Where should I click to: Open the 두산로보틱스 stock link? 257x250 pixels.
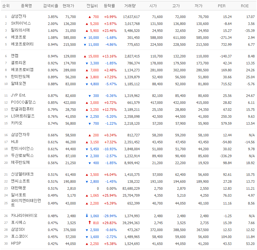point(22,156)
